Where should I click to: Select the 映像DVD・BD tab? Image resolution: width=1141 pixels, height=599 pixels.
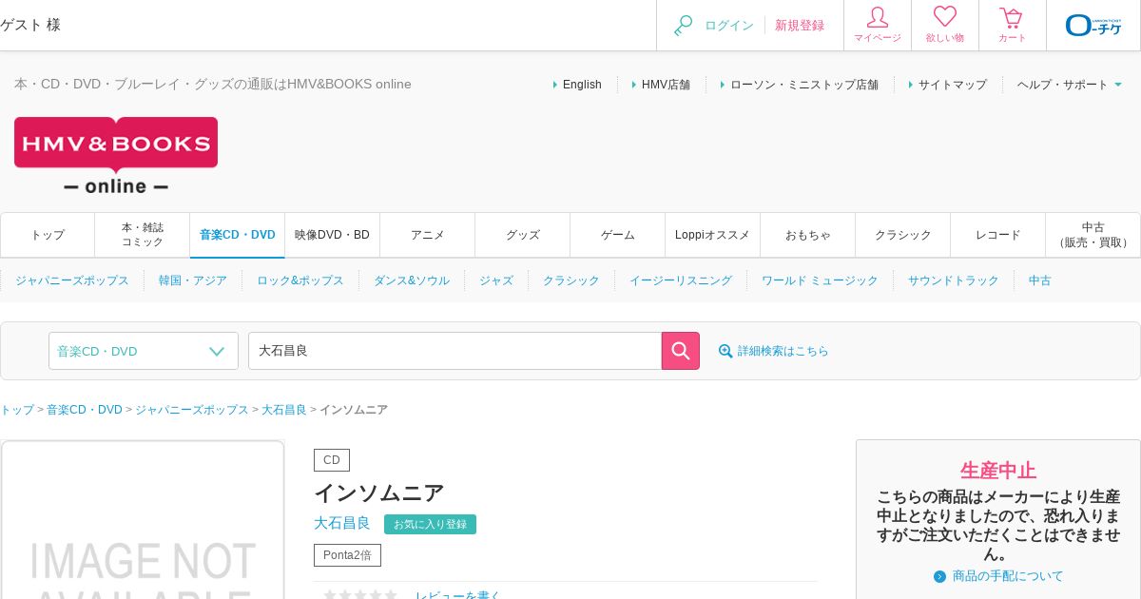(333, 235)
